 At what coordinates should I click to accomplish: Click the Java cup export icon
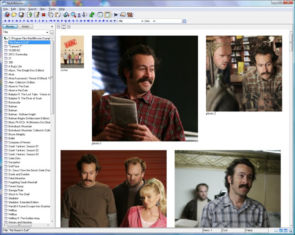tap(123, 15)
